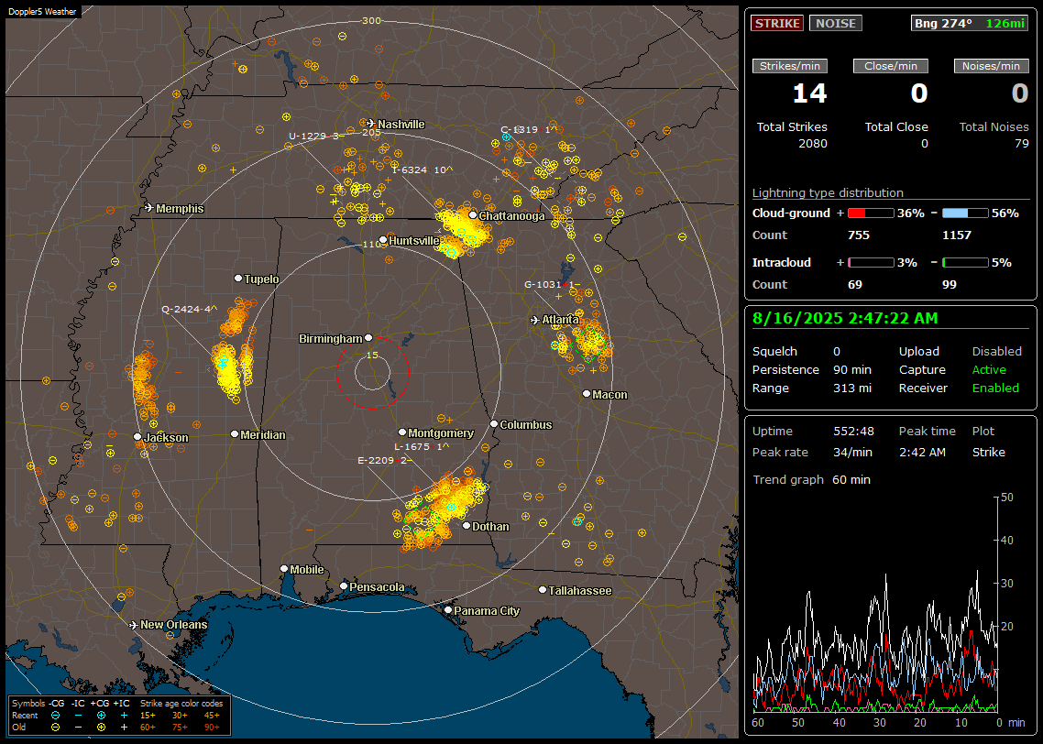The width and height of the screenshot is (1043, 744).
Task: Click the Total Noises 79 value
Action: coord(1022,144)
